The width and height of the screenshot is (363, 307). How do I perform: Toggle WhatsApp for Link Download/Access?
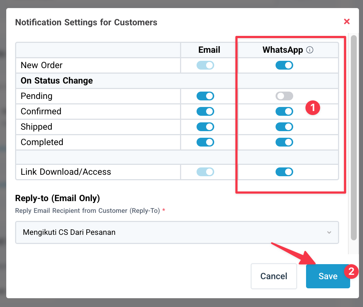point(284,172)
